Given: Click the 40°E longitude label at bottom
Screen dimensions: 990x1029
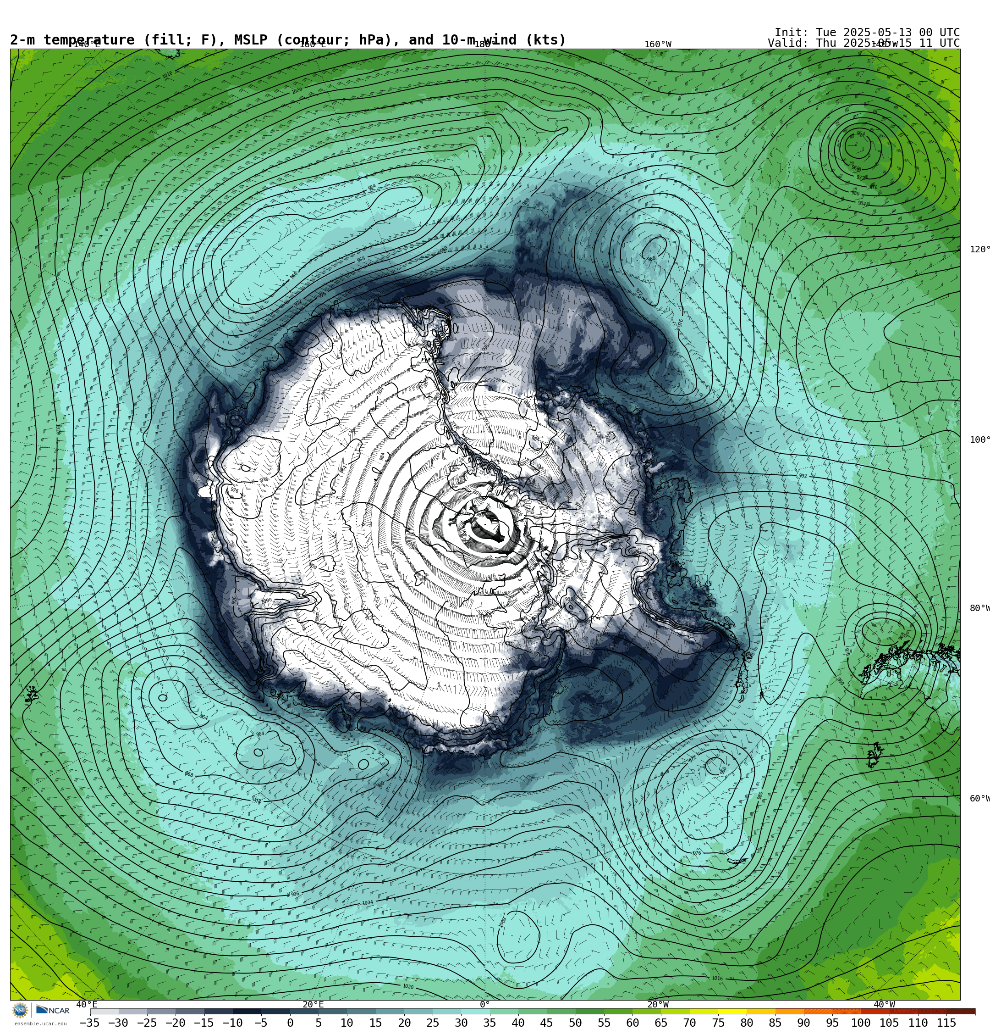Looking at the screenshot, I should click(87, 1004).
